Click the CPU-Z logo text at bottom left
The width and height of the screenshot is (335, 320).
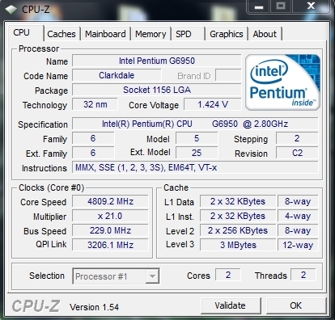(36, 306)
